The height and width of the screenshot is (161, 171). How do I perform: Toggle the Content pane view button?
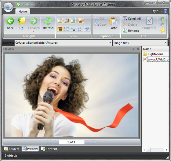(73, 20)
